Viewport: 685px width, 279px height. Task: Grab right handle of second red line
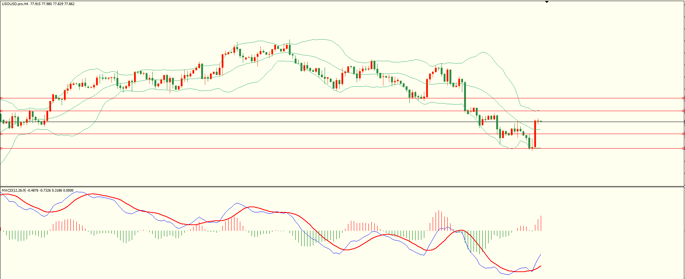pos(683,111)
